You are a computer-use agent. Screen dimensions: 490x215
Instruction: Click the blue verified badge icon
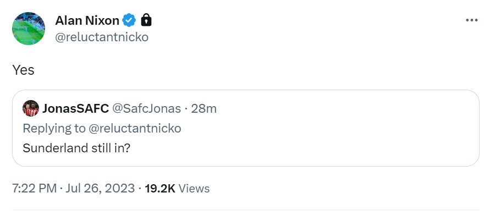pos(129,20)
